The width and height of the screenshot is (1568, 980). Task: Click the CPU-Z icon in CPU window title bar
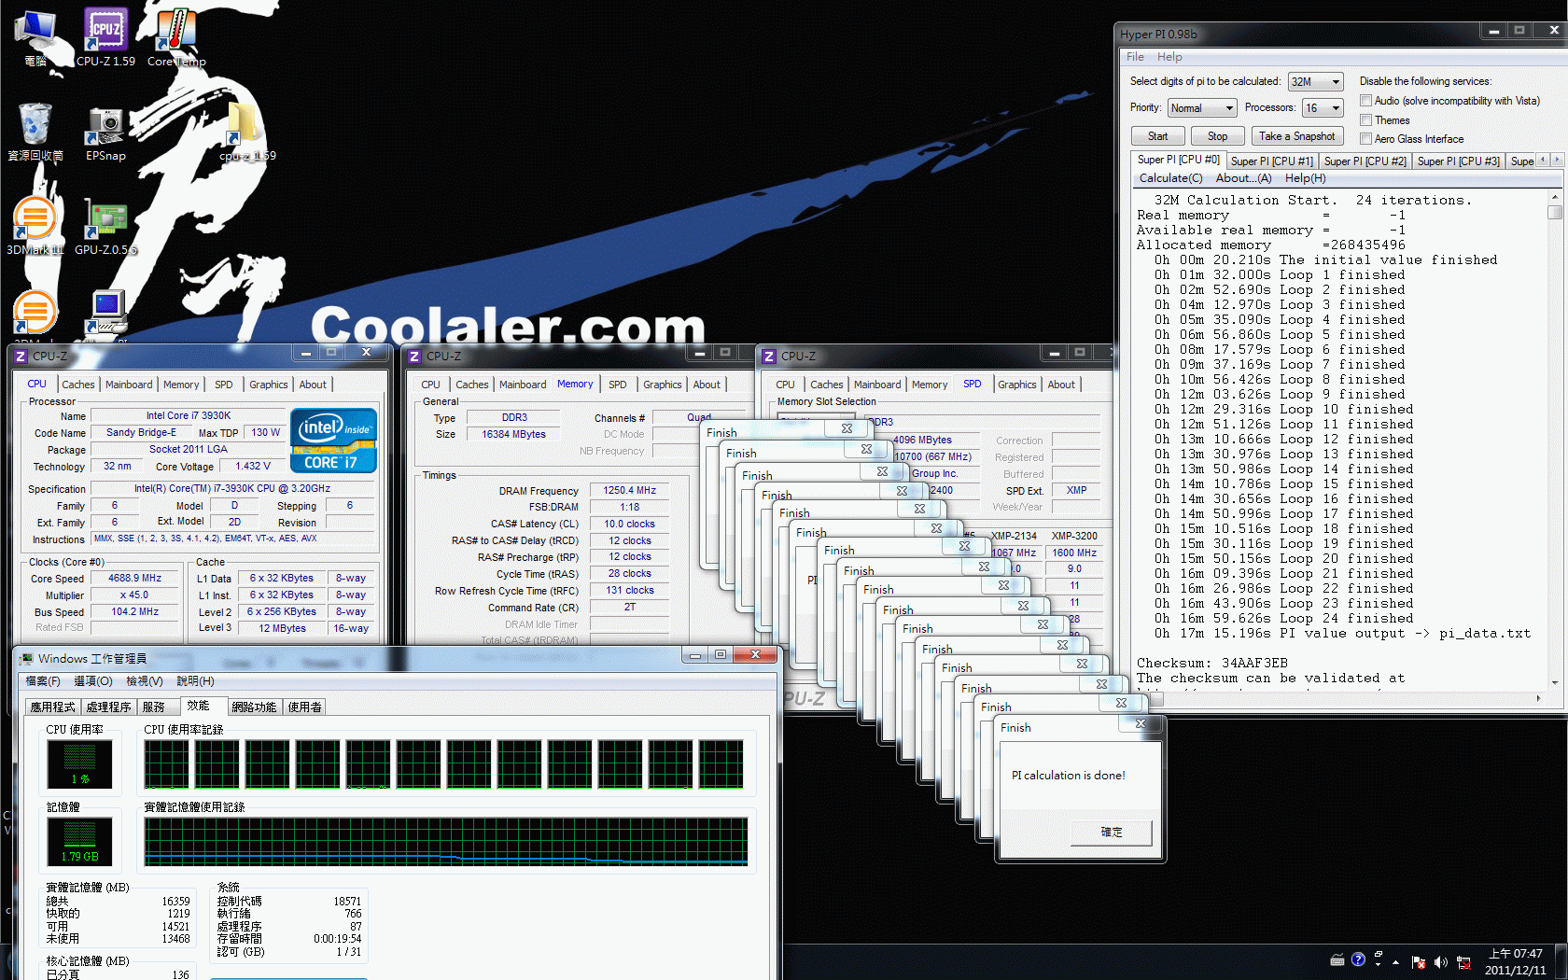21,356
